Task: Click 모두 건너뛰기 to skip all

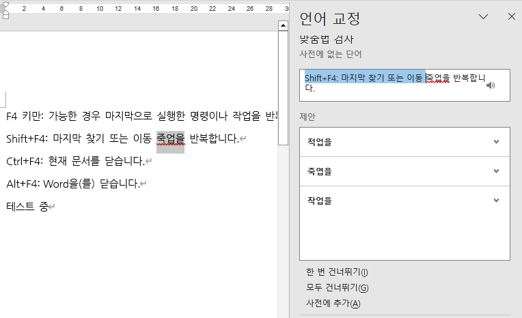Action: point(338,287)
